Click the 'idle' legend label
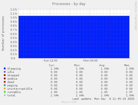 point(11,72)
